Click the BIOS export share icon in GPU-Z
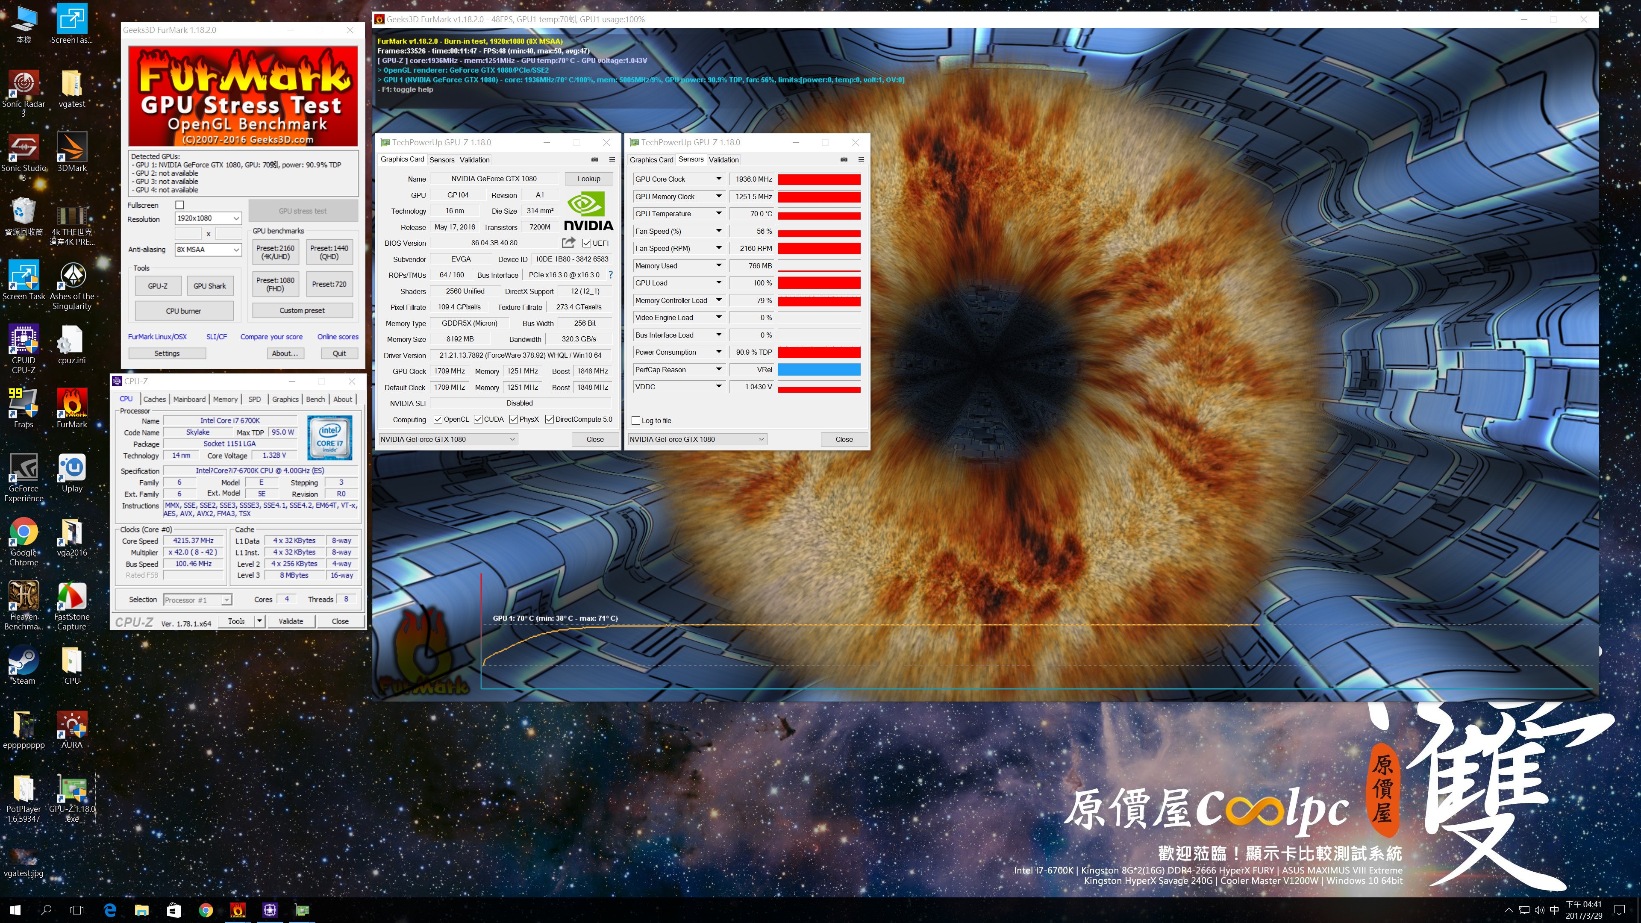The image size is (1641, 923). click(568, 243)
